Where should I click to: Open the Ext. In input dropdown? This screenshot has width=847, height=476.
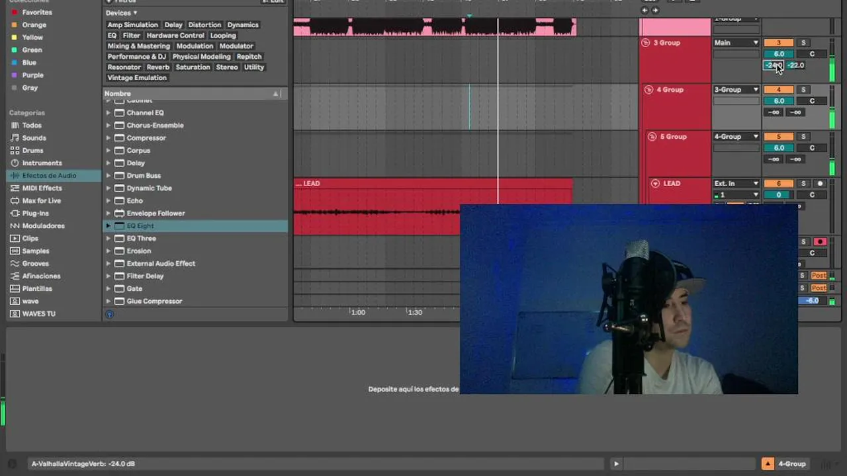tap(736, 184)
